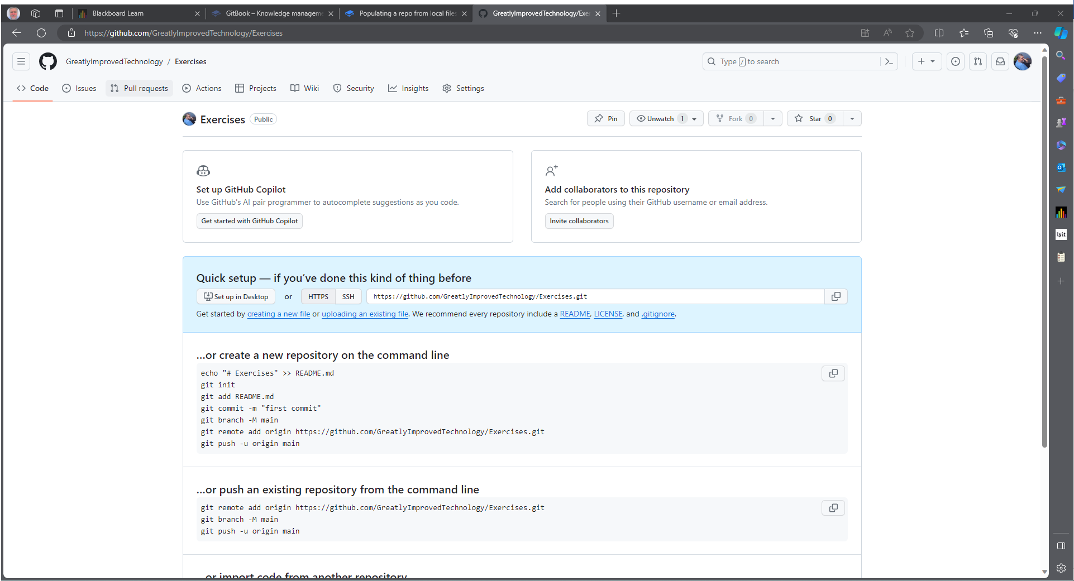Open the sidebar search icon
Viewport: 1074px width, 581px height.
pos(1061,55)
